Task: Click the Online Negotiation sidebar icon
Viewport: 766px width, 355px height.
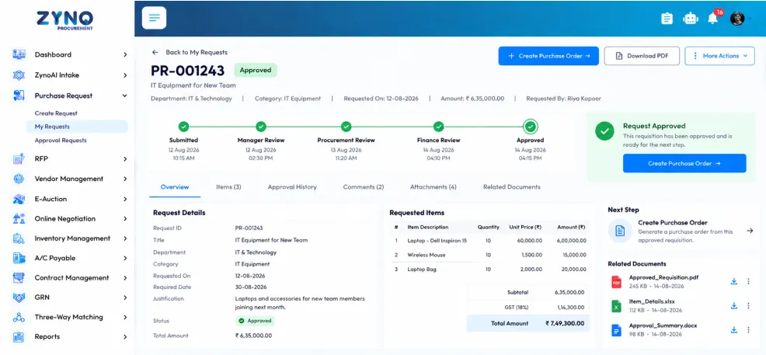Action: pyautogui.click(x=19, y=219)
